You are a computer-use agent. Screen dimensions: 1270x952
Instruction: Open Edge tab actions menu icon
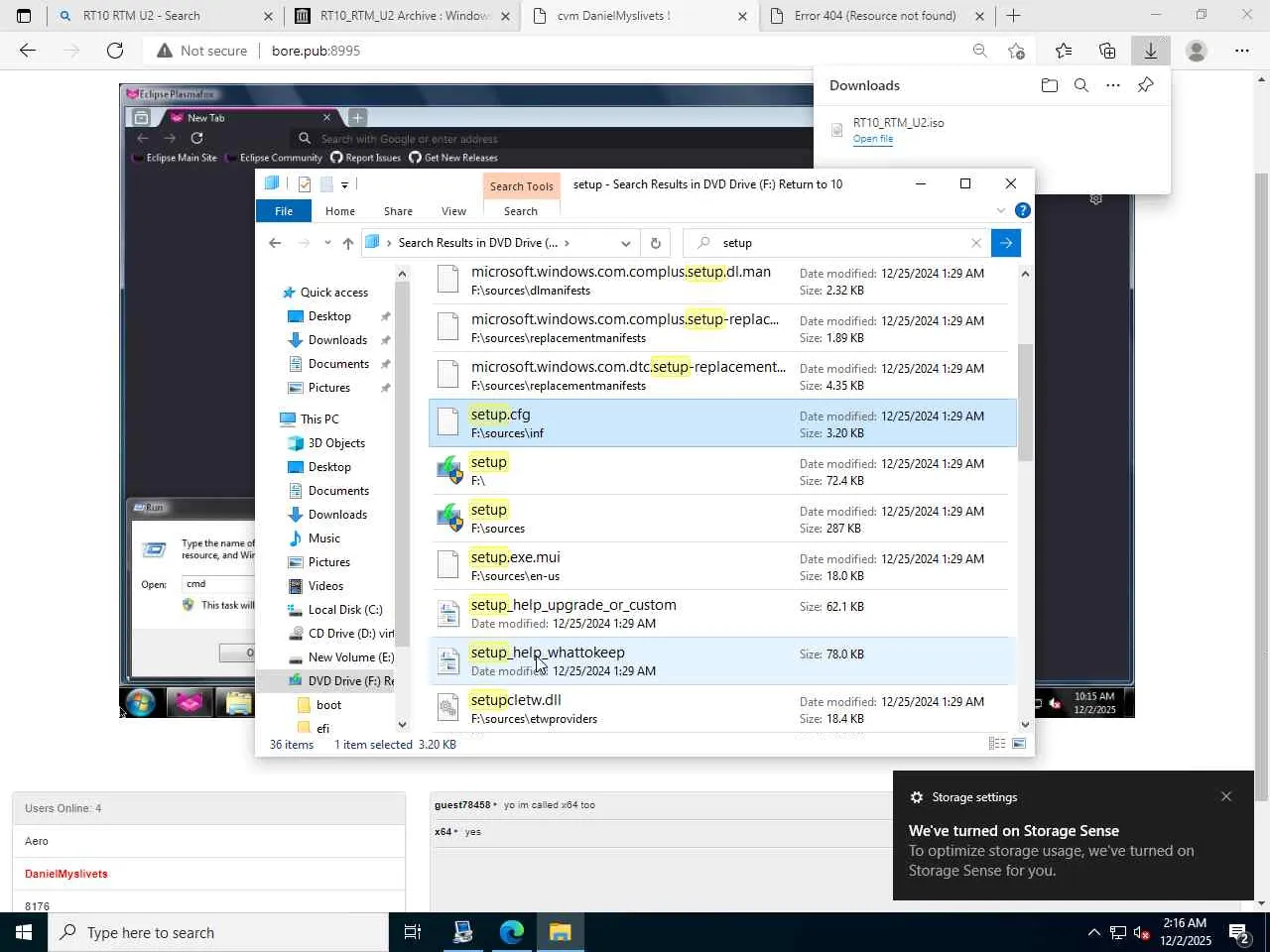coord(24,16)
